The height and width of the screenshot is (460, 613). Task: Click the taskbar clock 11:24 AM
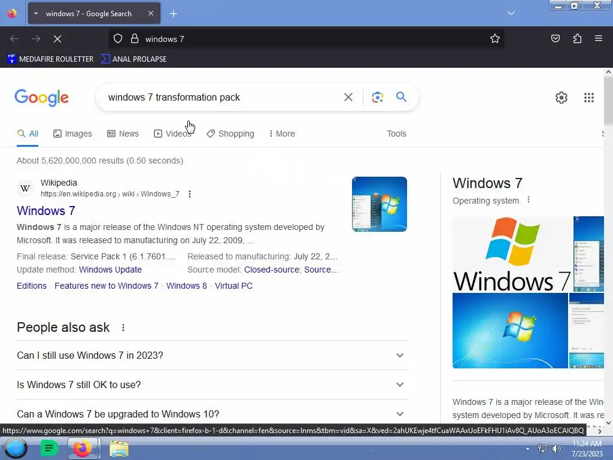tap(587, 448)
